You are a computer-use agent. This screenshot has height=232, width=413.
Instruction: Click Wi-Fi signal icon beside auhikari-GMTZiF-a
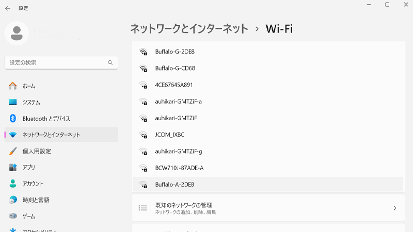143,102
